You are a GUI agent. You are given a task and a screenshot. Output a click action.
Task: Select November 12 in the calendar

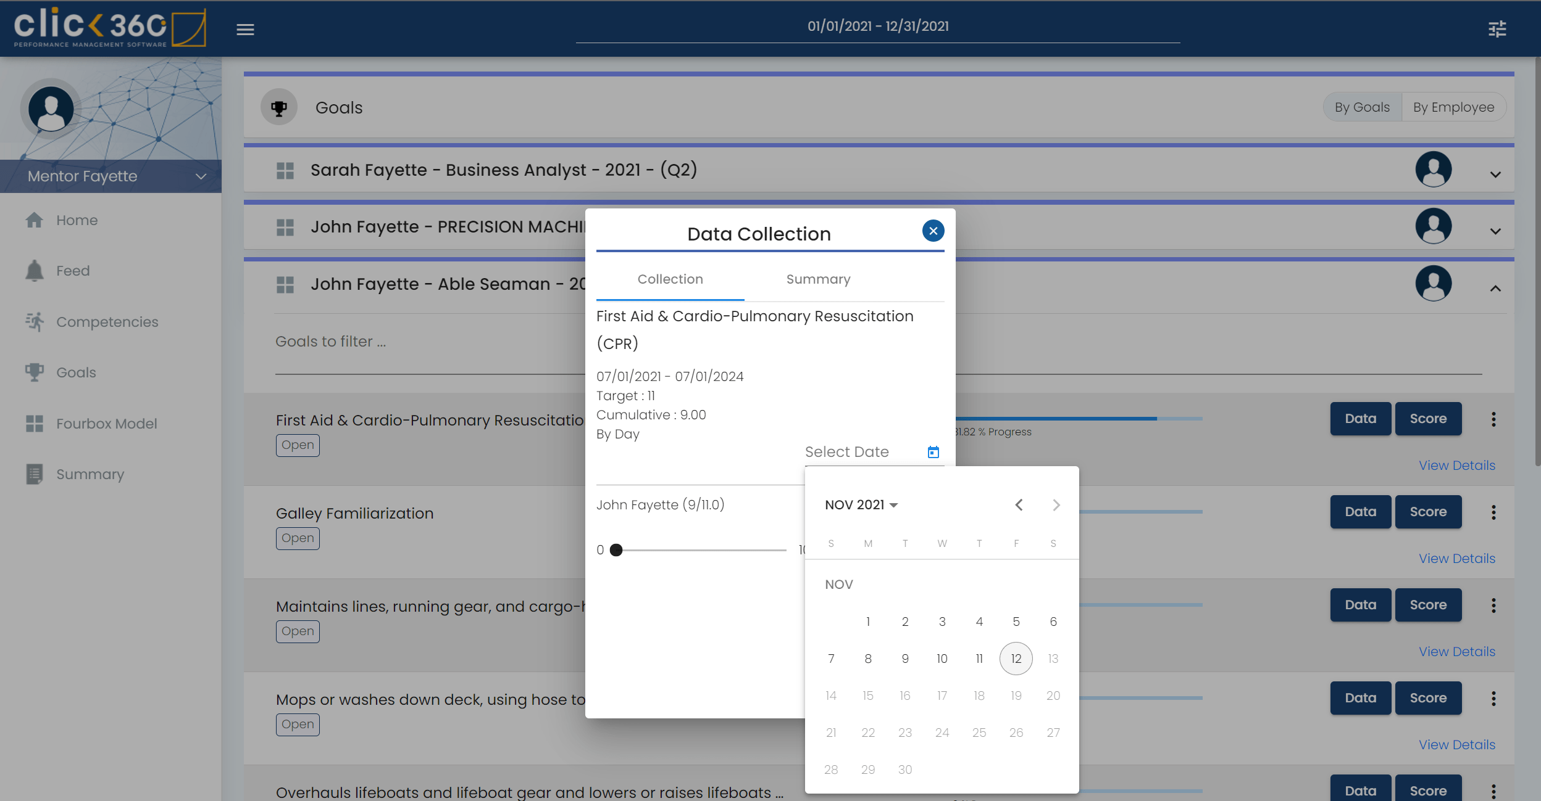pos(1016,659)
